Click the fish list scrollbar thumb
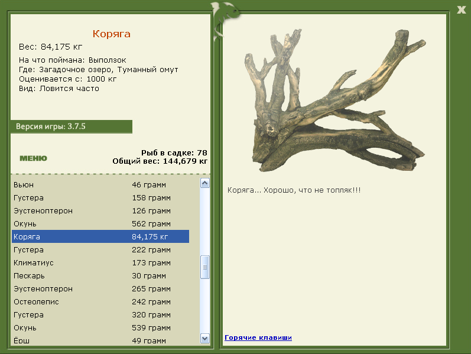The width and height of the screenshot is (471, 354). 205,267
